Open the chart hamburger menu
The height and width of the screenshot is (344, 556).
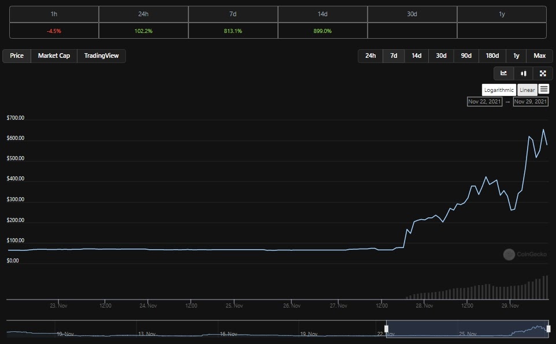coord(544,90)
